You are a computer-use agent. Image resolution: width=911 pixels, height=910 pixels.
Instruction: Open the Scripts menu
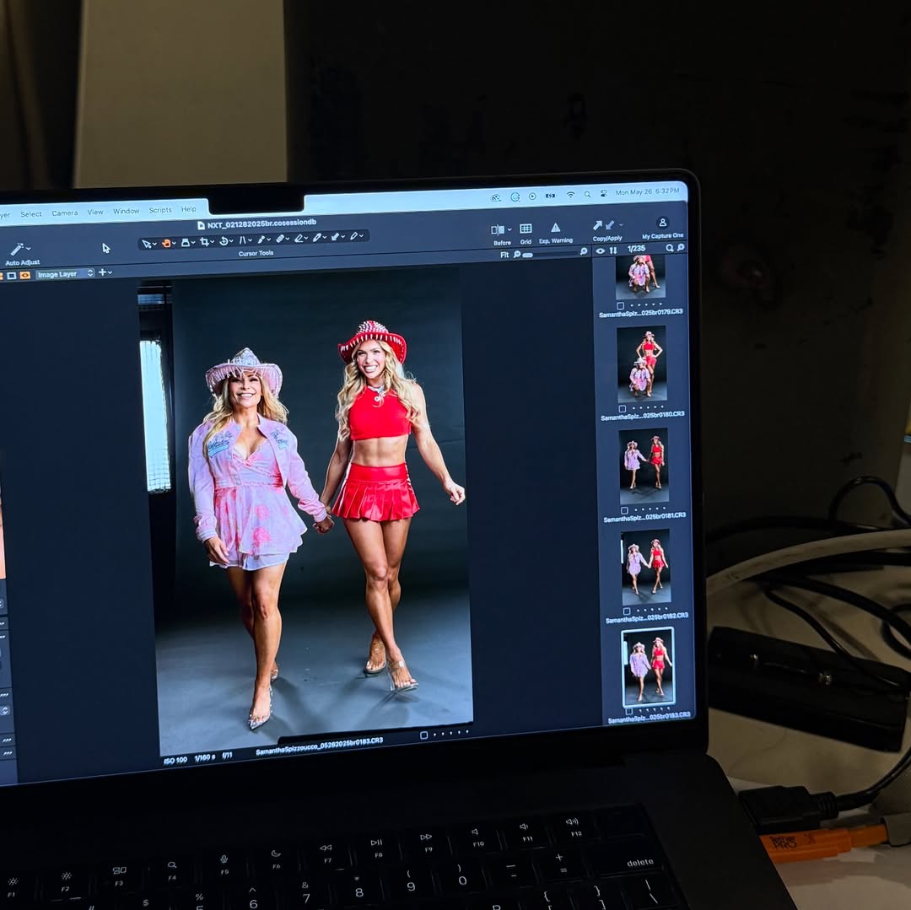pyautogui.click(x=160, y=210)
